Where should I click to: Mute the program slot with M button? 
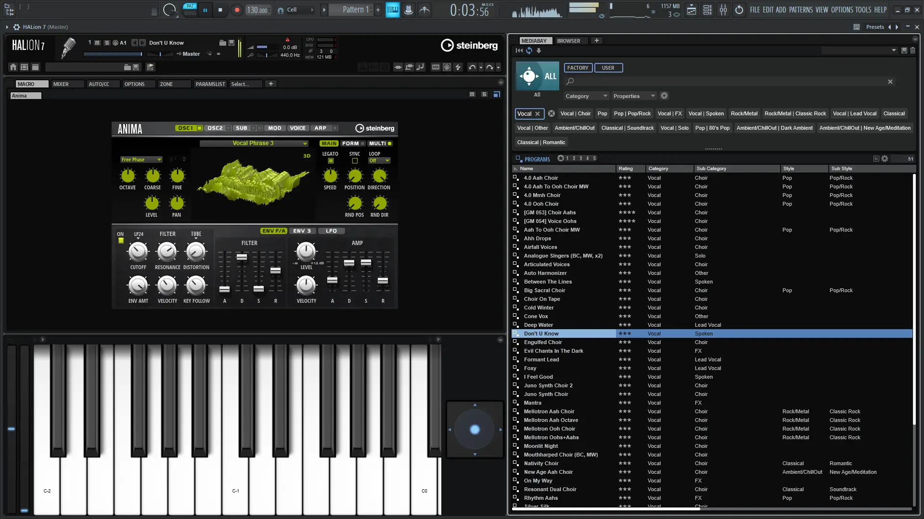click(97, 43)
